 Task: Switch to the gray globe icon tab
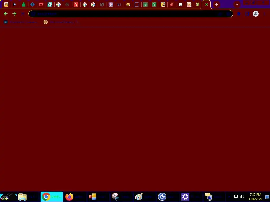click(102, 4)
